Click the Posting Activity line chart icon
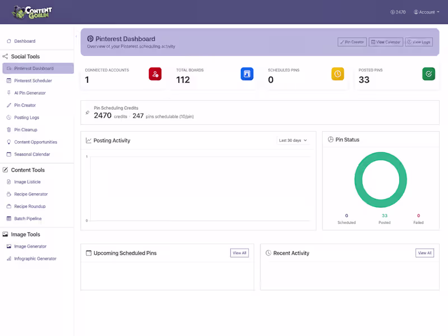 coord(88,141)
